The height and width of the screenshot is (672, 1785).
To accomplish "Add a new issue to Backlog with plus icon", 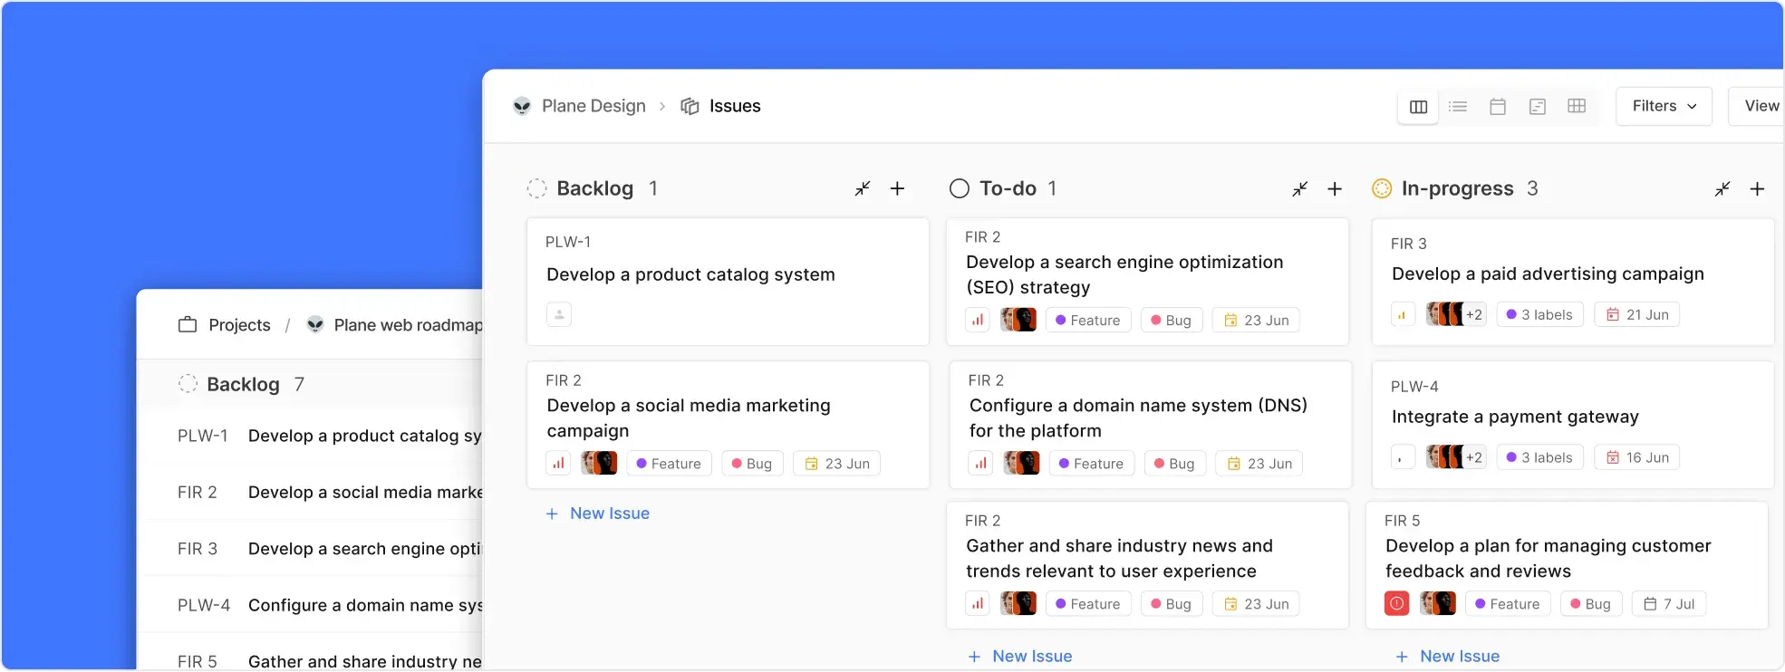I will pos(897,188).
